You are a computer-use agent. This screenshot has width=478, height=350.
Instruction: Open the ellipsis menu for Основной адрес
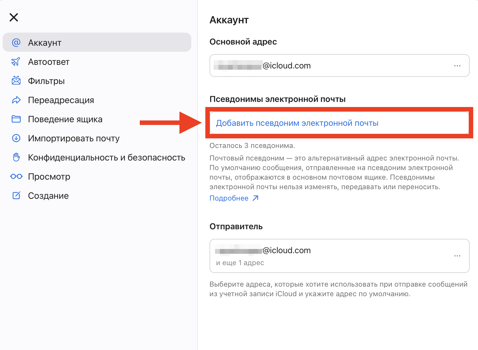457,66
